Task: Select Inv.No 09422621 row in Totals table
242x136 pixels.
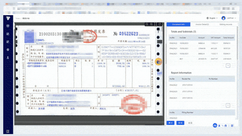Action: pos(202,54)
